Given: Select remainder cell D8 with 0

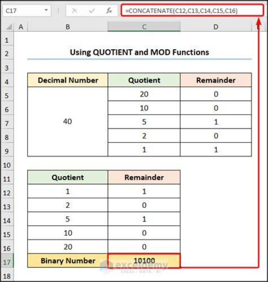Looking at the screenshot, I should tap(216, 136).
